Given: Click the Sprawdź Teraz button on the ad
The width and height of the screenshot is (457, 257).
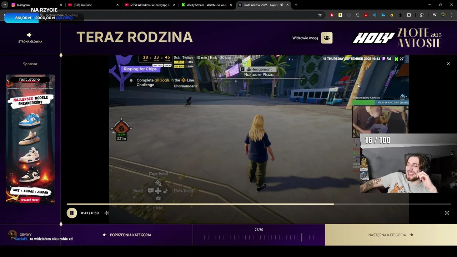Looking at the screenshot, I should [x=30, y=200].
